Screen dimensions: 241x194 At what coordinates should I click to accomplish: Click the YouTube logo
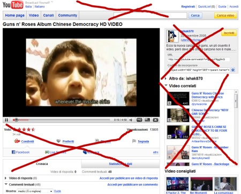click(x=13, y=5)
